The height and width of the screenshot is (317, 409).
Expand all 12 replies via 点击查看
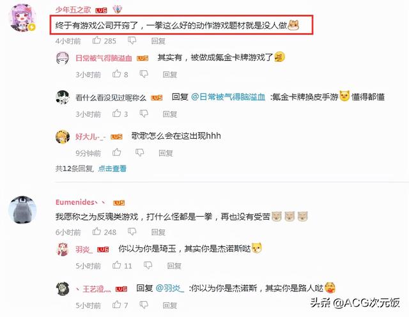[112, 169]
